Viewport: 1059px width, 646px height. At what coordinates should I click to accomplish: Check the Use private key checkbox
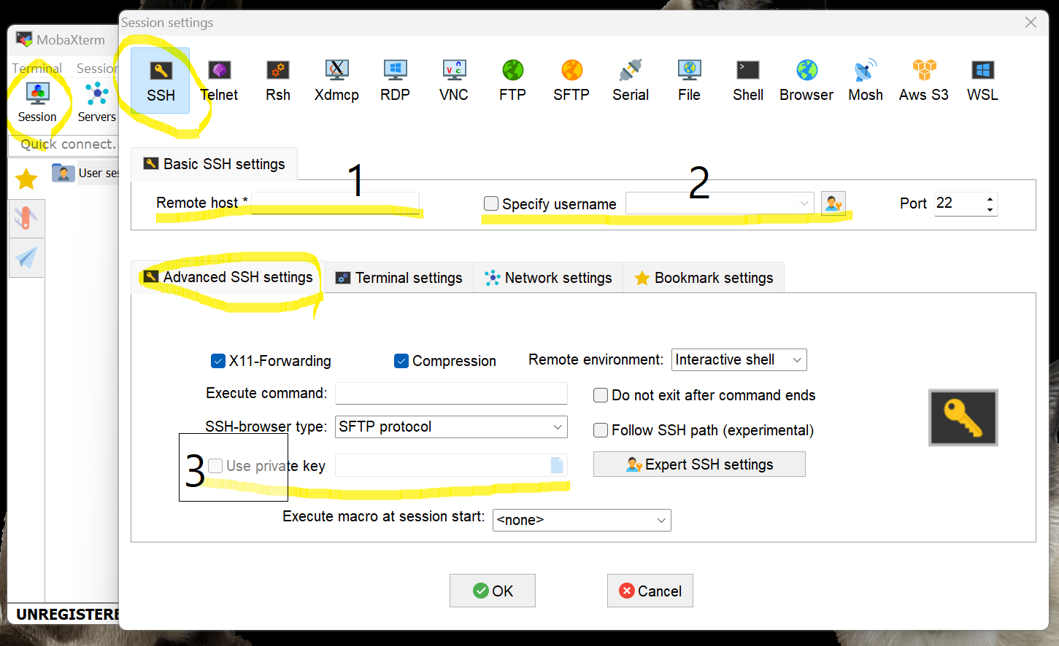215,466
